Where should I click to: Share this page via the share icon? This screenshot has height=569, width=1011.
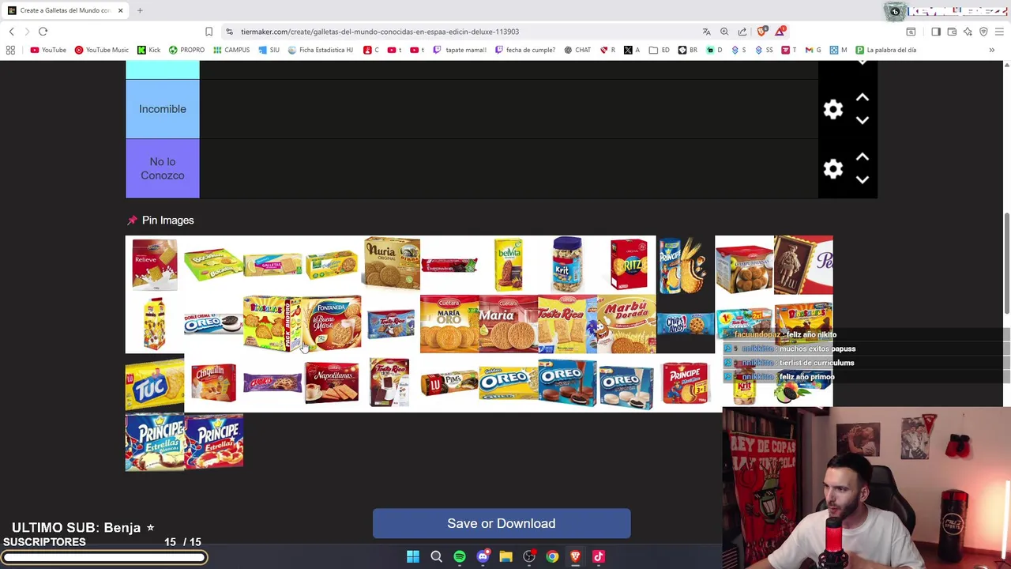pos(742,32)
